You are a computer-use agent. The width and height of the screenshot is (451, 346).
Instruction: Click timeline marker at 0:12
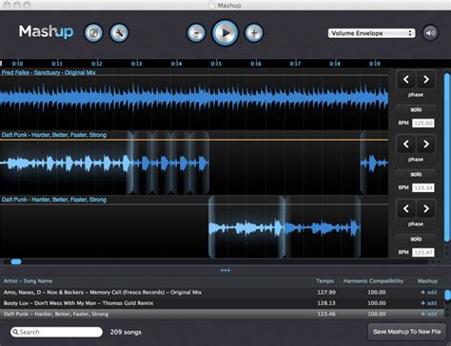point(97,64)
